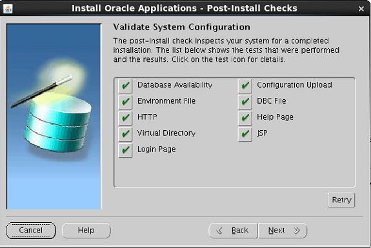This screenshot has height=248, width=371.
Task: Cancel the installation wizard
Action: click(31, 231)
